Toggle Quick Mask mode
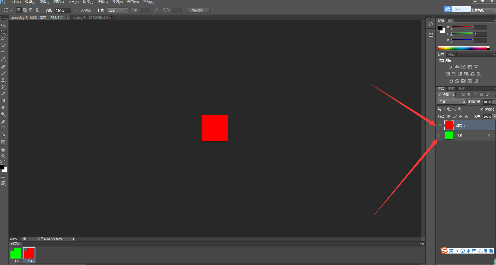 pos(3,176)
